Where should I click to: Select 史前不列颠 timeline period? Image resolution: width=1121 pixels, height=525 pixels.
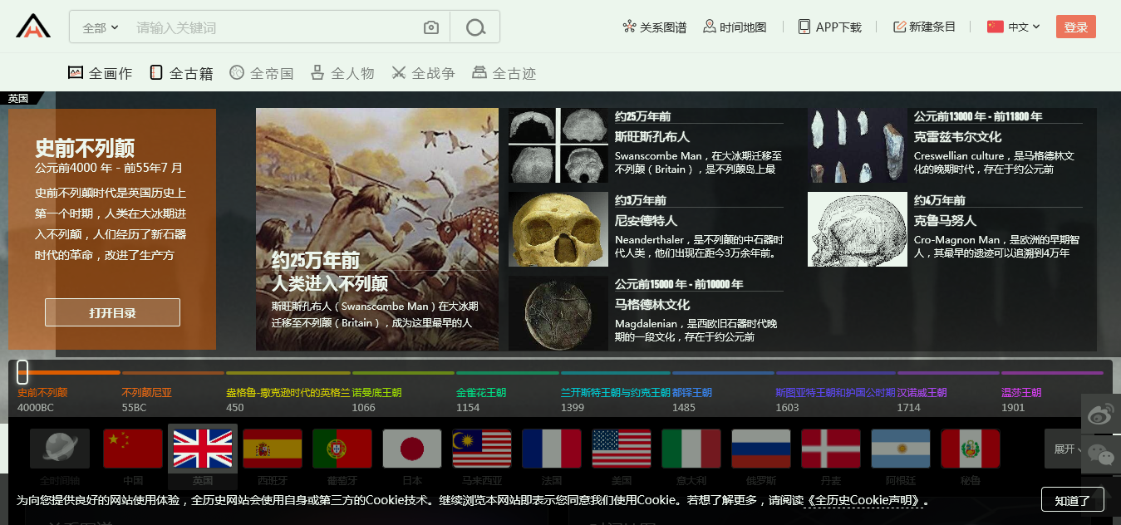coord(42,392)
